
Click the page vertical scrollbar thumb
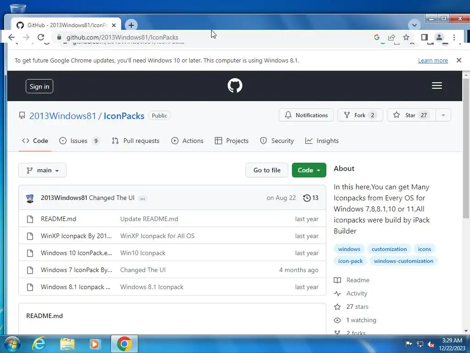click(465, 148)
